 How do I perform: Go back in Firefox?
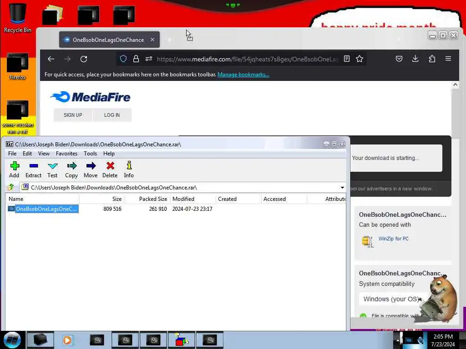pos(51,59)
